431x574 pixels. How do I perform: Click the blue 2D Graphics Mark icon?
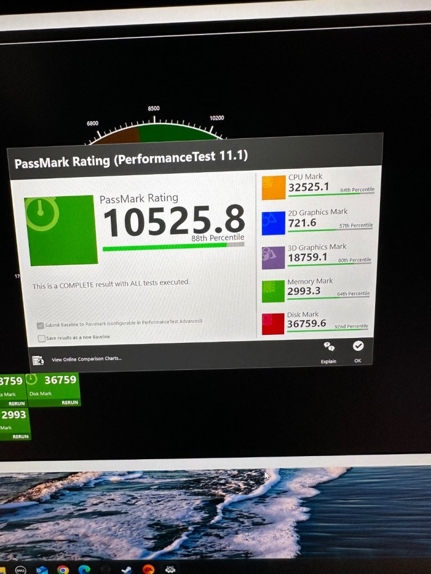(x=273, y=223)
